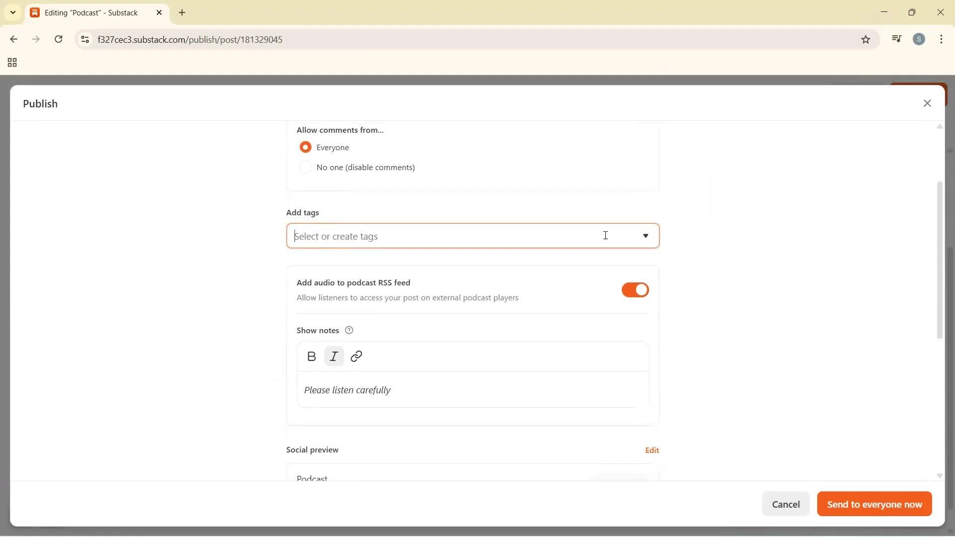Open the browser tab search dropdown
Image resolution: width=955 pixels, height=537 pixels.
coord(12,12)
